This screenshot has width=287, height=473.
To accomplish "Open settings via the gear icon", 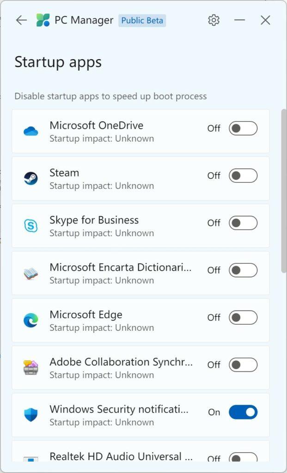I will pos(214,20).
